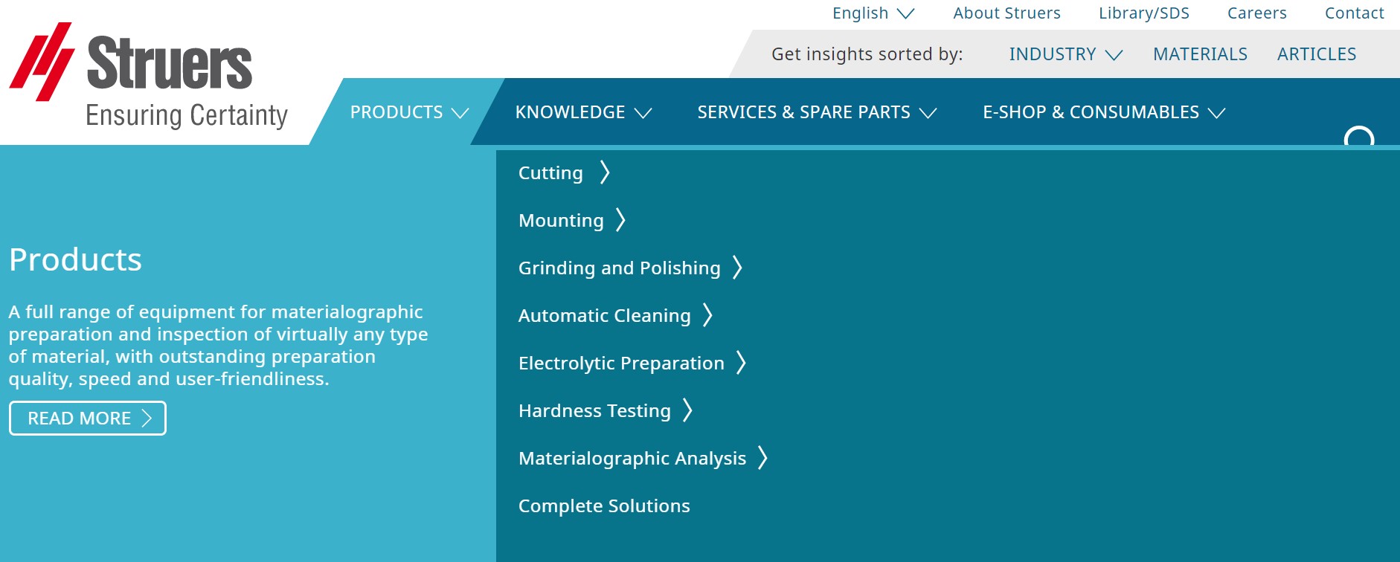This screenshot has height=562, width=1400.
Task: Collapse the PRODUCTS menu
Action: pyautogui.click(x=409, y=112)
